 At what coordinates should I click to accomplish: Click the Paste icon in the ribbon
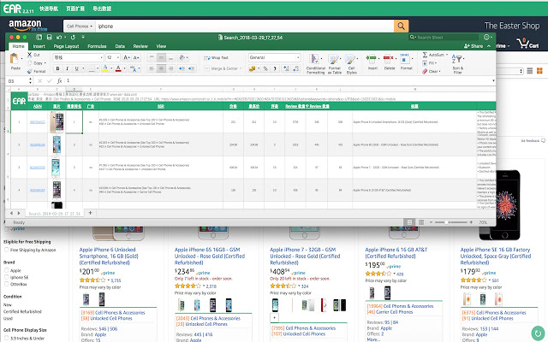tap(15, 59)
